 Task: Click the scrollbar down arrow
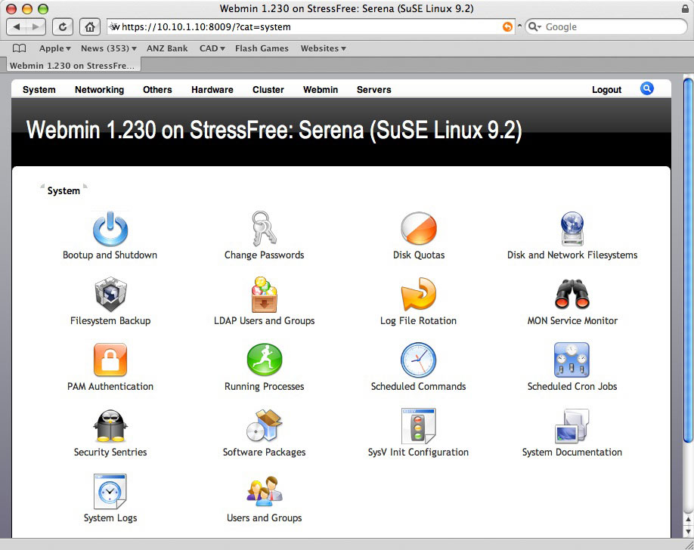coord(688,531)
